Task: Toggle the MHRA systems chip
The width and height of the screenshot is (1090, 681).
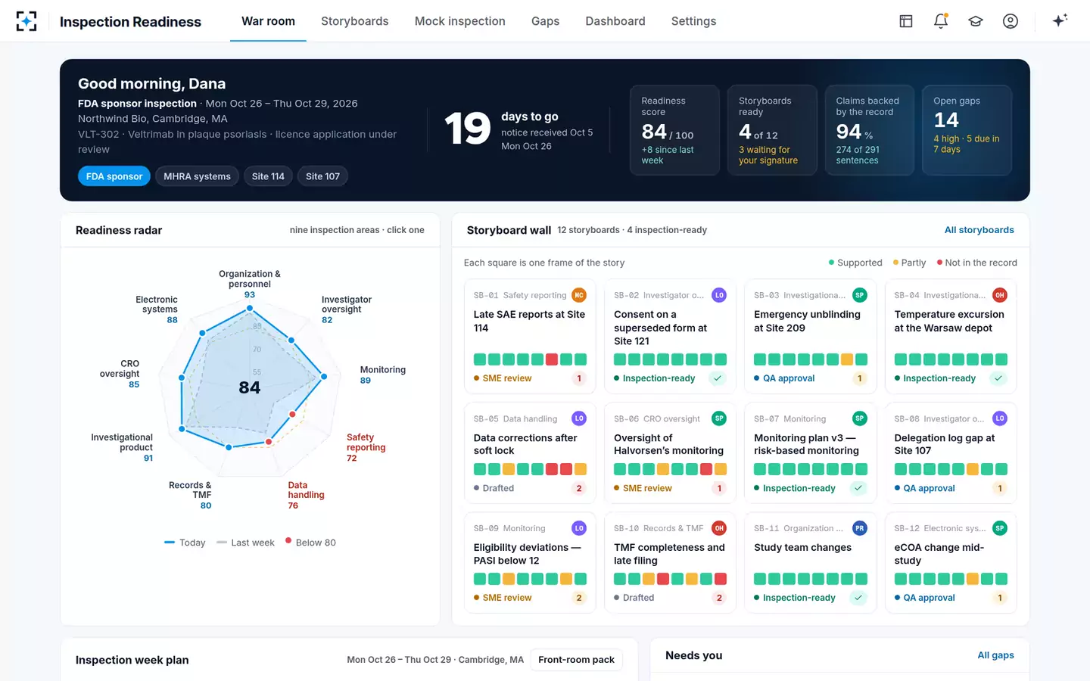Action: tap(197, 176)
